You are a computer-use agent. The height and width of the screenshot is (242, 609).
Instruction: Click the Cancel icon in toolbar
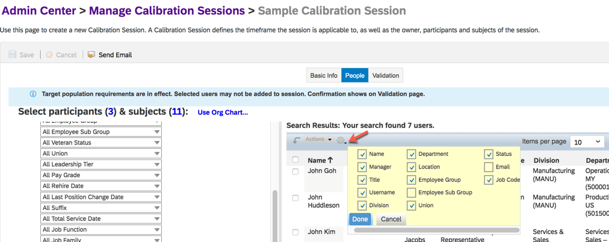[x=49, y=55]
